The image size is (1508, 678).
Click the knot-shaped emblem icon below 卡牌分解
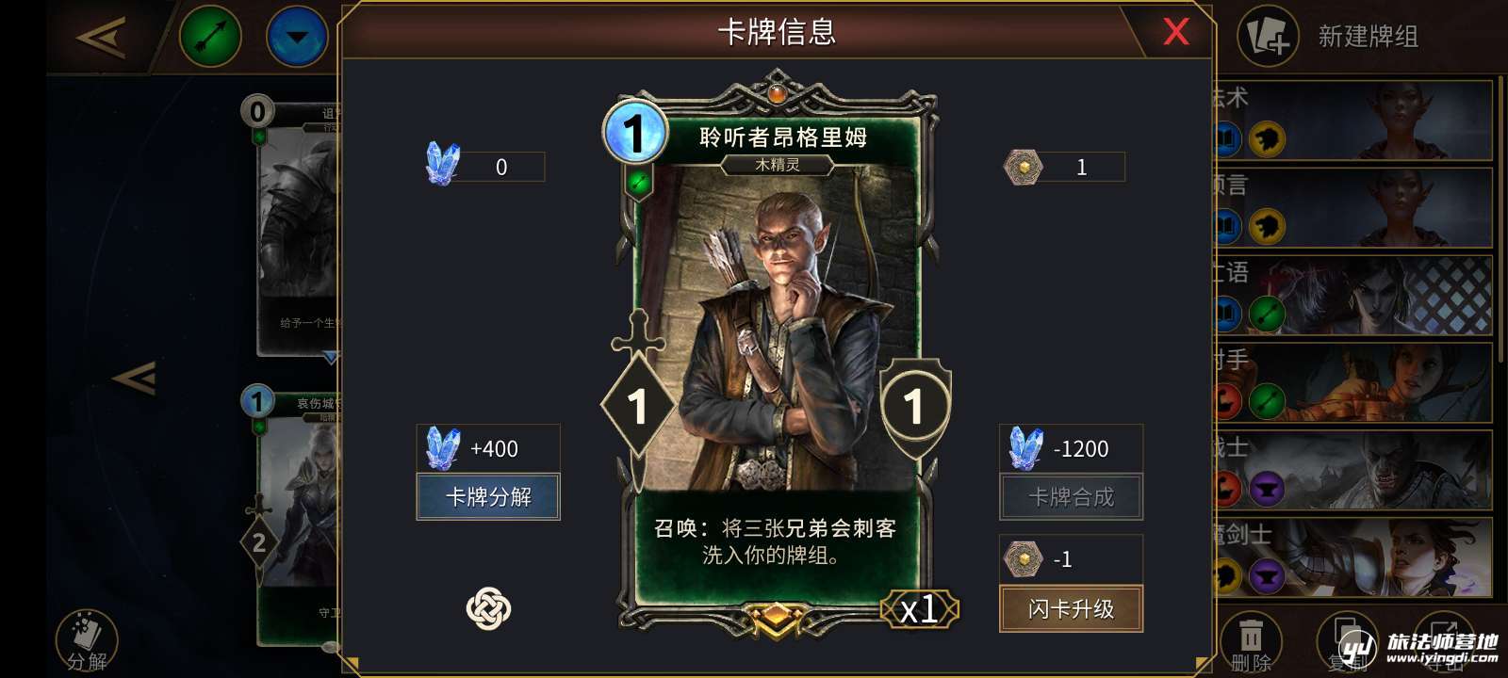[x=488, y=608]
